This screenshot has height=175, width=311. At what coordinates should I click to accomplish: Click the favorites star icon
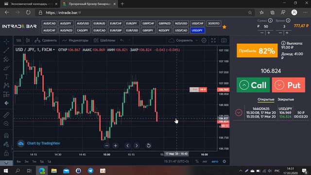tap(225, 27)
